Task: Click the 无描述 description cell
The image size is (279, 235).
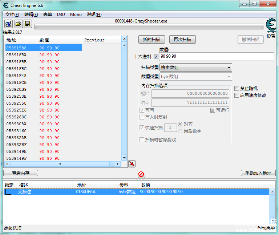Action: [x=25, y=192]
